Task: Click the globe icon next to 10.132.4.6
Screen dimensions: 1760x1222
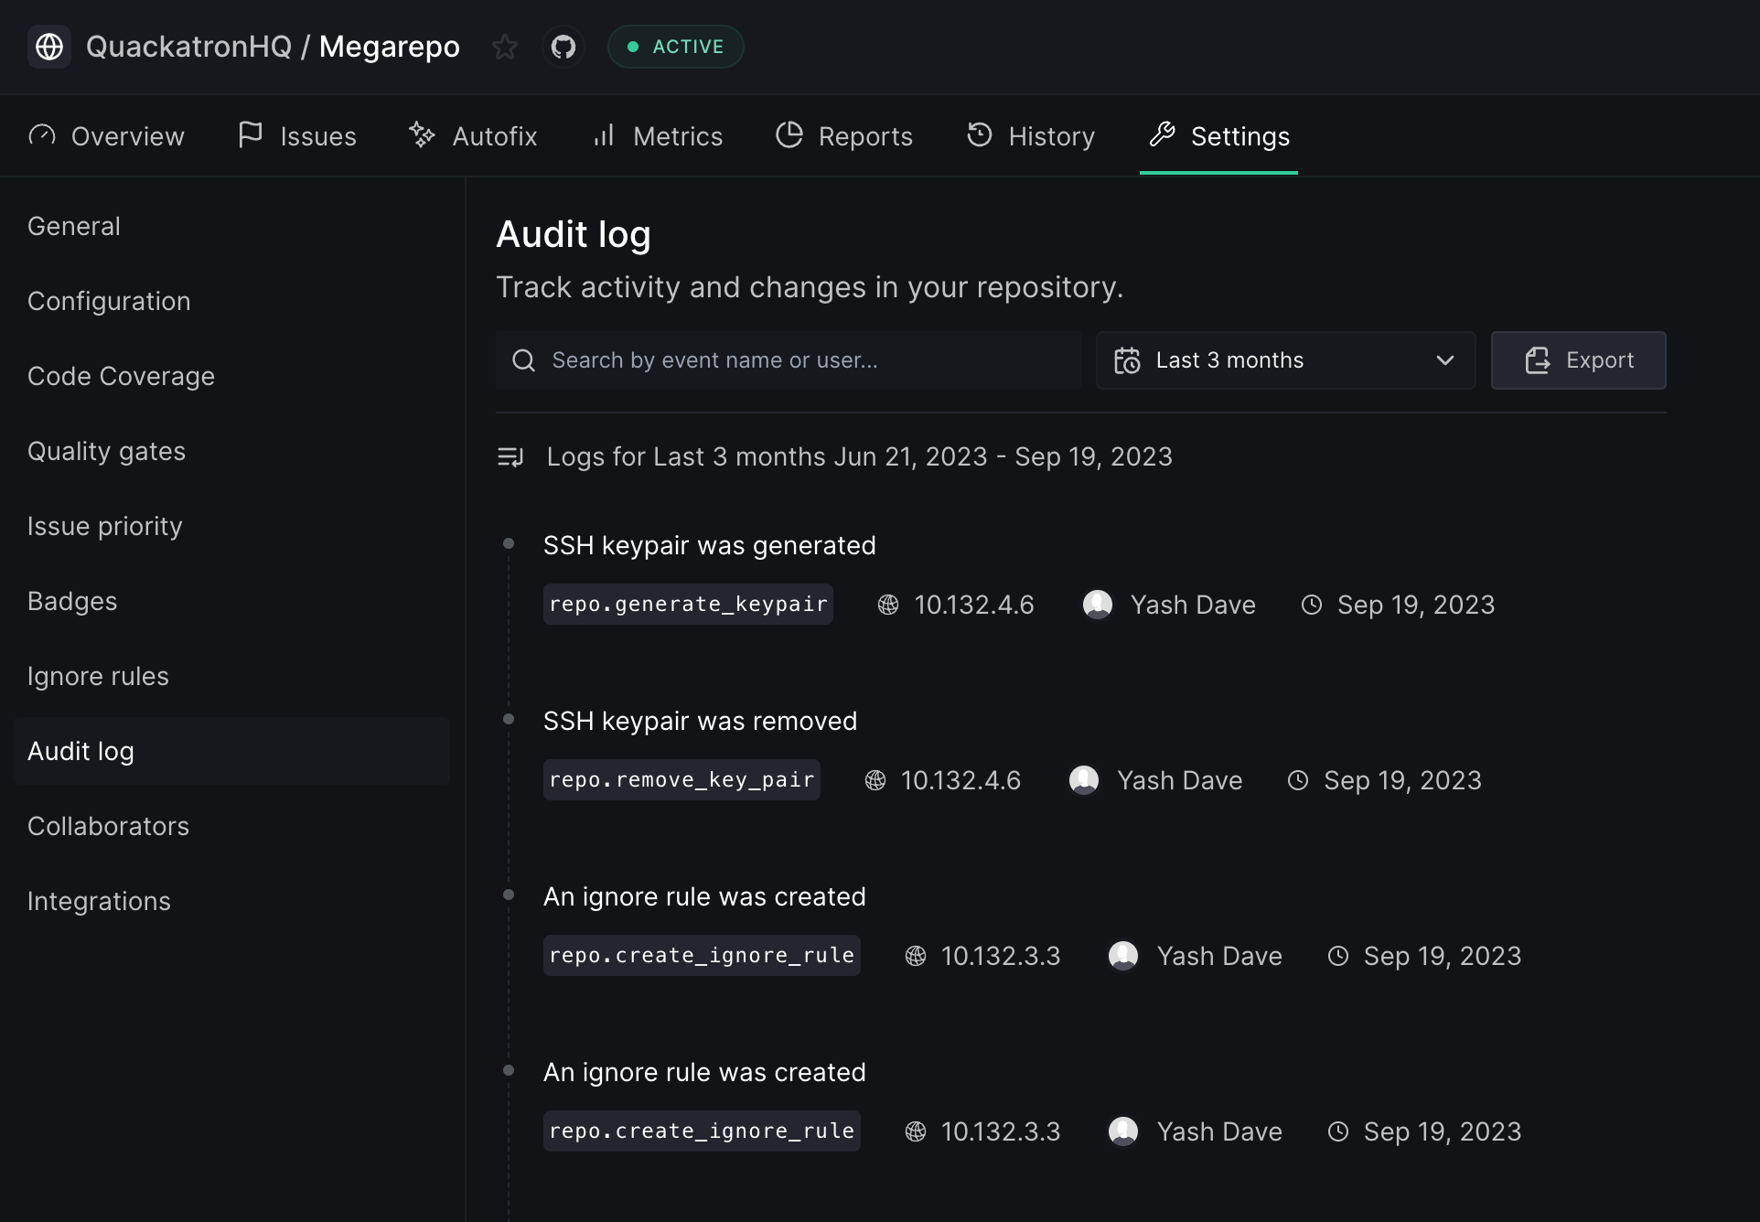Action: pyautogui.click(x=888, y=605)
